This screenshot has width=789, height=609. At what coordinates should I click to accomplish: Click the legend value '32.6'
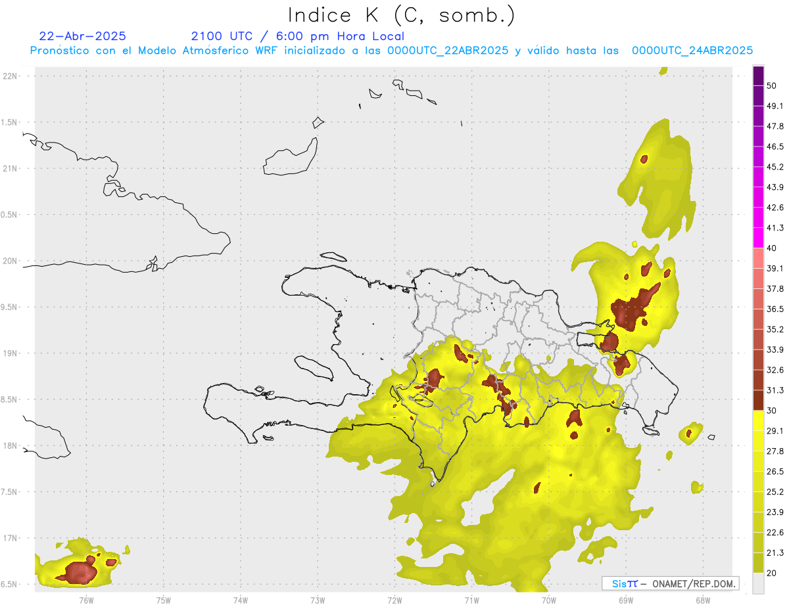pyautogui.click(x=775, y=370)
